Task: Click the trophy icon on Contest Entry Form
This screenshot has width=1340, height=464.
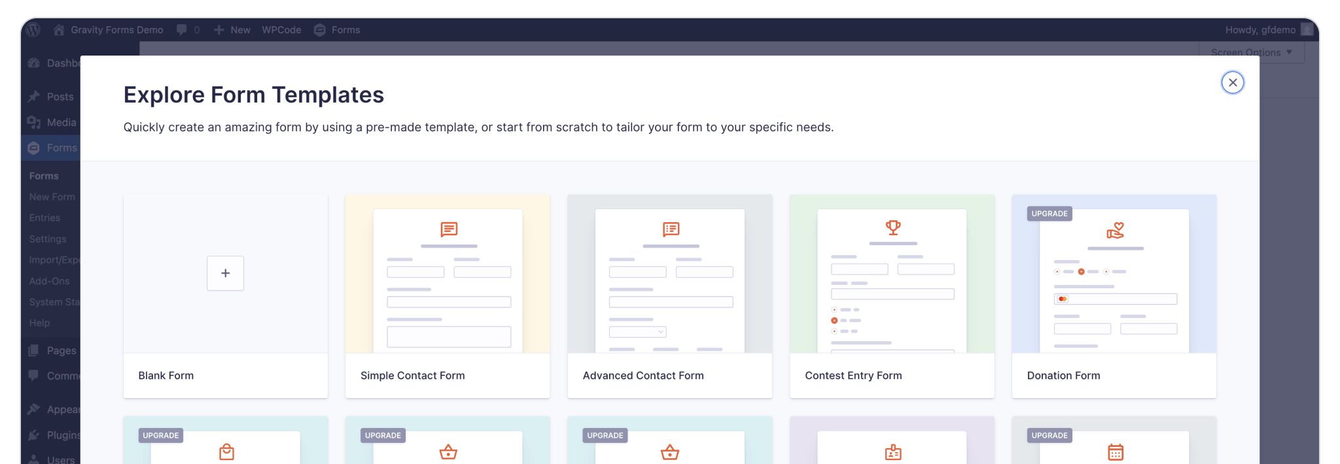Action: pyautogui.click(x=893, y=227)
